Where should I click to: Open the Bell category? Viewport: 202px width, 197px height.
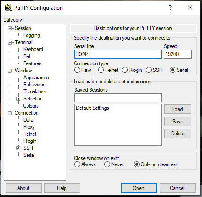27,56
